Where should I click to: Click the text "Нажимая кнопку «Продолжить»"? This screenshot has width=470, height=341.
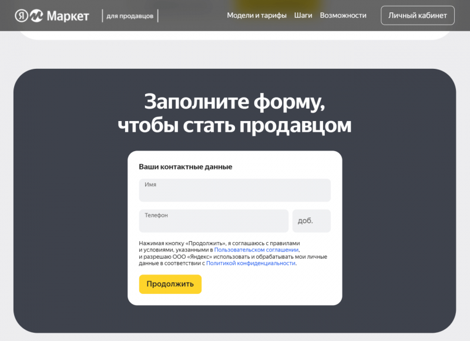182,243
